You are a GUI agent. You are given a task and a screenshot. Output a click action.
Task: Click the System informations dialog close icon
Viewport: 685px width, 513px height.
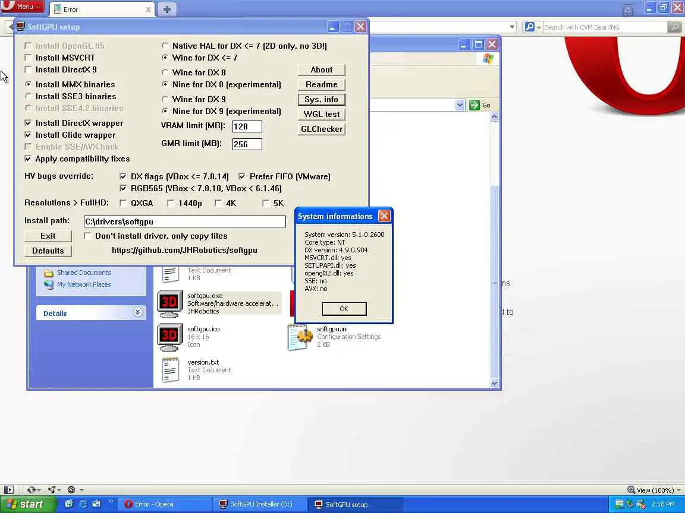point(384,216)
